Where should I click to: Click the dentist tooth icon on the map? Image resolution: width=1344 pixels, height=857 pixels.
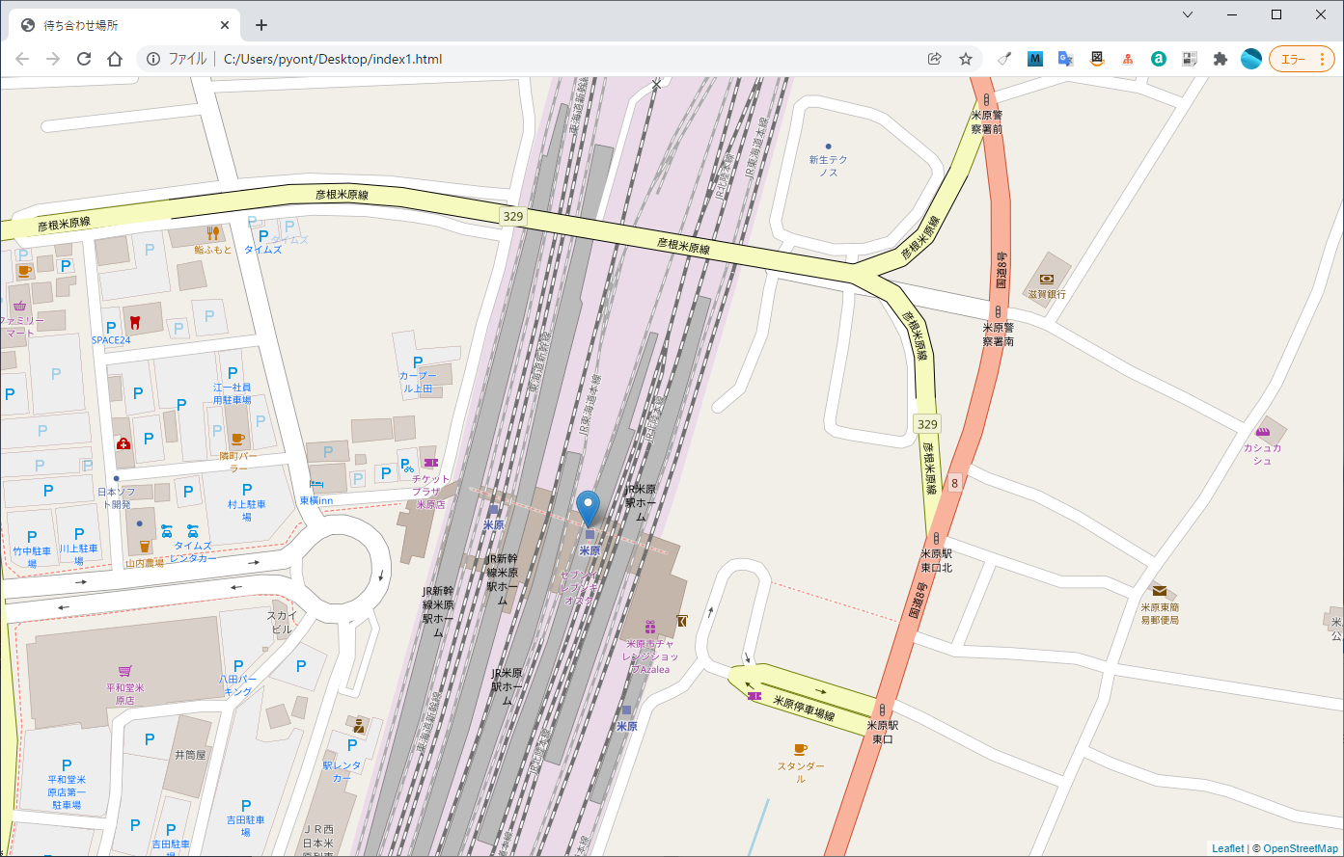pos(134,322)
